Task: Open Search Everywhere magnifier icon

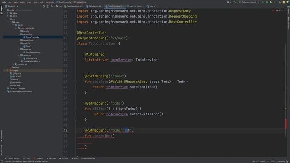Action: click(x=280, y=2)
